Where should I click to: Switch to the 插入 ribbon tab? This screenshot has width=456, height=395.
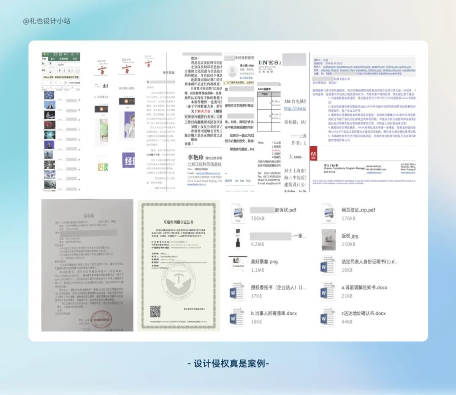53,59
